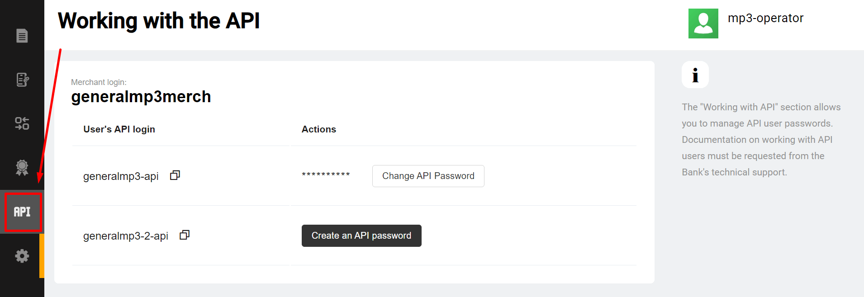Click the green user avatar
Screen dimensions: 864x297
point(703,24)
